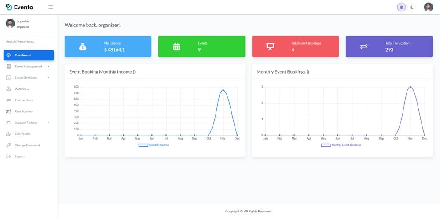440x219 pixels.
Task: Enable dark mode with moon toggle
Action: (x=412, y=7)
